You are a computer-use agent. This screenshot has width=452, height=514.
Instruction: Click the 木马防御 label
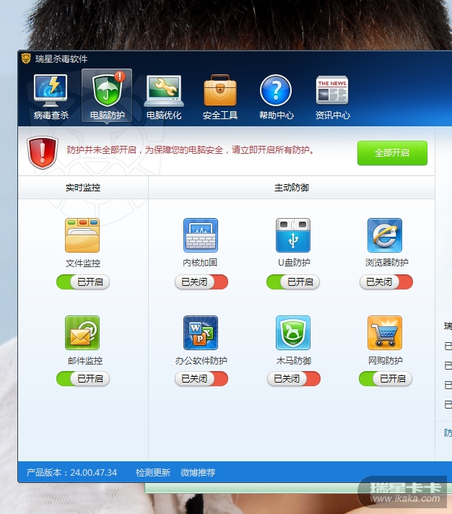point(294,360)
